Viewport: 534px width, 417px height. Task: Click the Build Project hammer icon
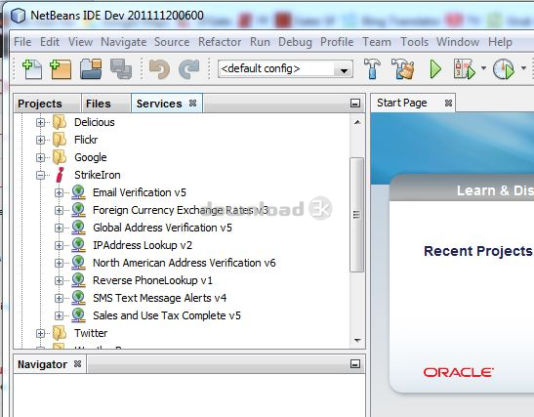372,68
